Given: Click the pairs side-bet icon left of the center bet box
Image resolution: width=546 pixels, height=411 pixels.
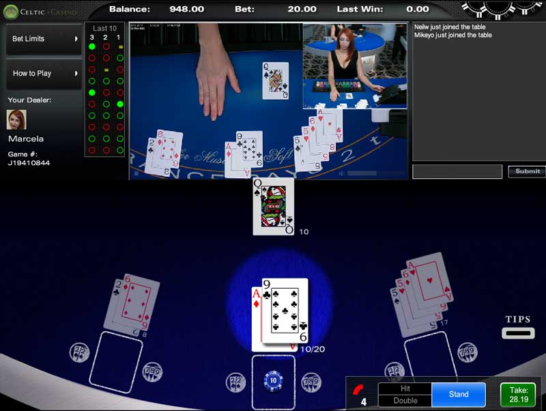Looking at the screenshot, I should (235, 382).
